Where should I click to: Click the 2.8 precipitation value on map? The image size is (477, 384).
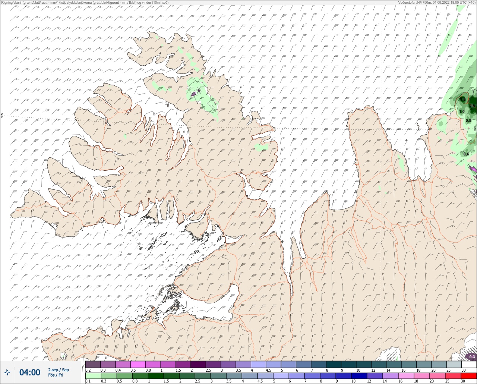point(472,106)
